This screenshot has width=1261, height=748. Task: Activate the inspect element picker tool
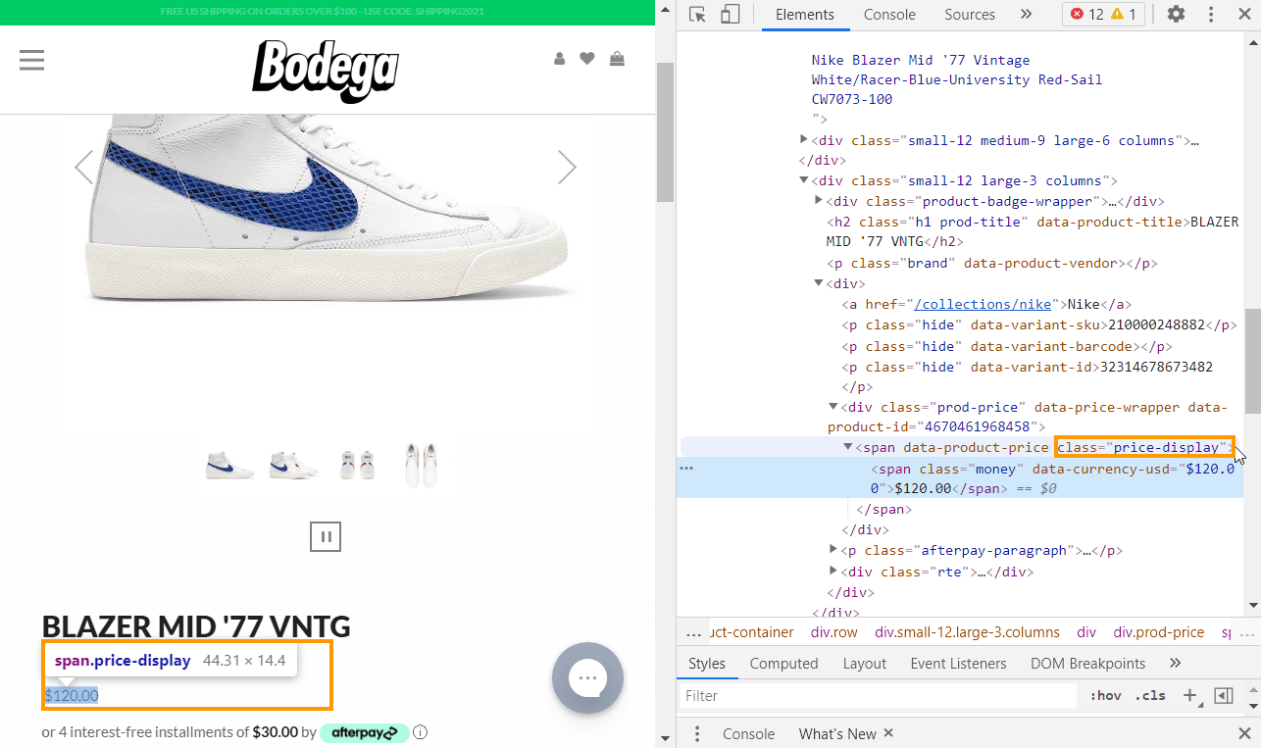pyautogui.click(x=697, y=15)
